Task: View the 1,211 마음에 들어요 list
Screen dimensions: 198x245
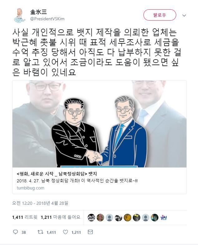Action: point(60,217)
